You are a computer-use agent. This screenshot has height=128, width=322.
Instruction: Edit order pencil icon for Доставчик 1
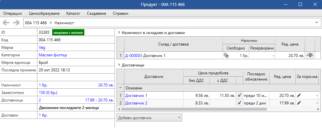click(x=299, y=96)
